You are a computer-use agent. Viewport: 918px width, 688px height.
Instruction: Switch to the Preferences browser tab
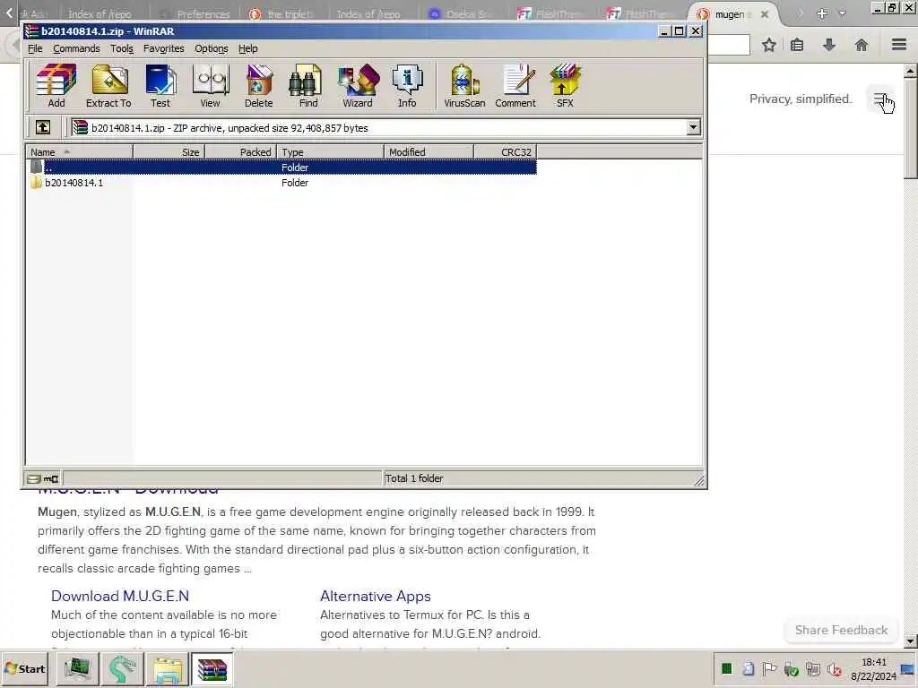click(x=195, y=14)
